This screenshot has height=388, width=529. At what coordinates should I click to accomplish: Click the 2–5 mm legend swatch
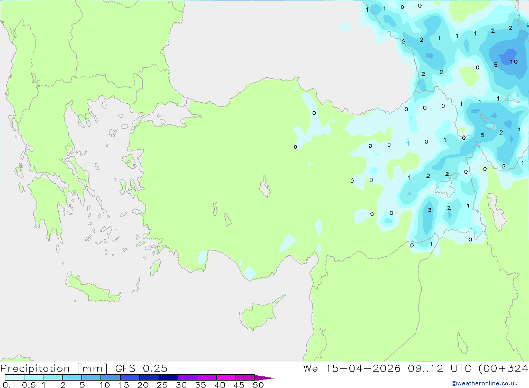[72, 377]
